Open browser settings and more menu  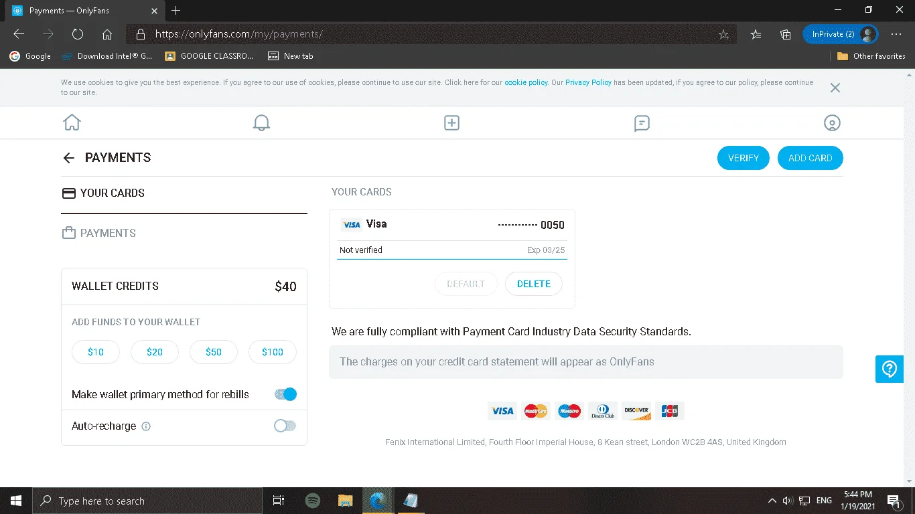(x=896, y=34)
